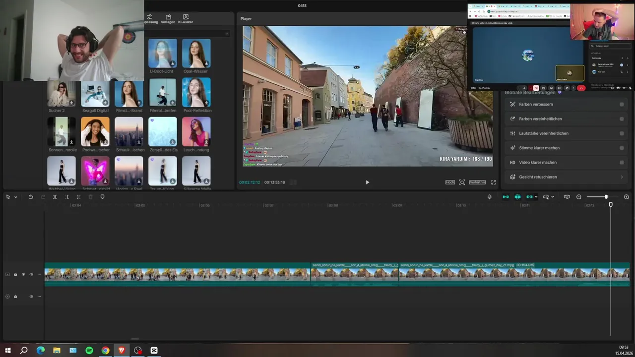Click the playhead marker on the timeline

coord(611,204)
